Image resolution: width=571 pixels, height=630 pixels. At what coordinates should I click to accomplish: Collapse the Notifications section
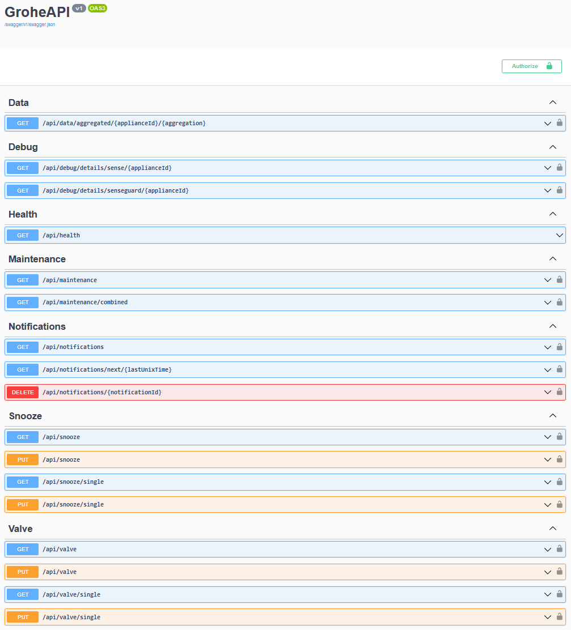click(553, 326)
